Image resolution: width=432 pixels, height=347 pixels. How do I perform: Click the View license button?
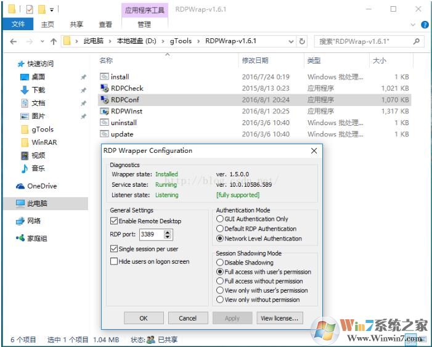click(x=280, y=318)
